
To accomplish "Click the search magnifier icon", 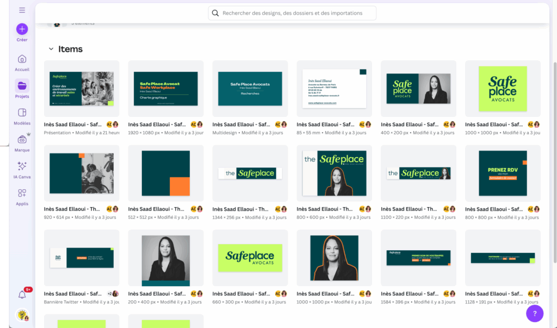I will [215, 13].
